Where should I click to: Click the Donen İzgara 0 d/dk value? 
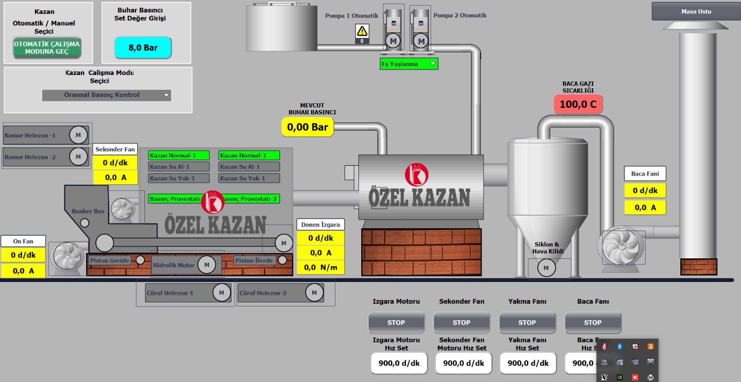(320, 238)
